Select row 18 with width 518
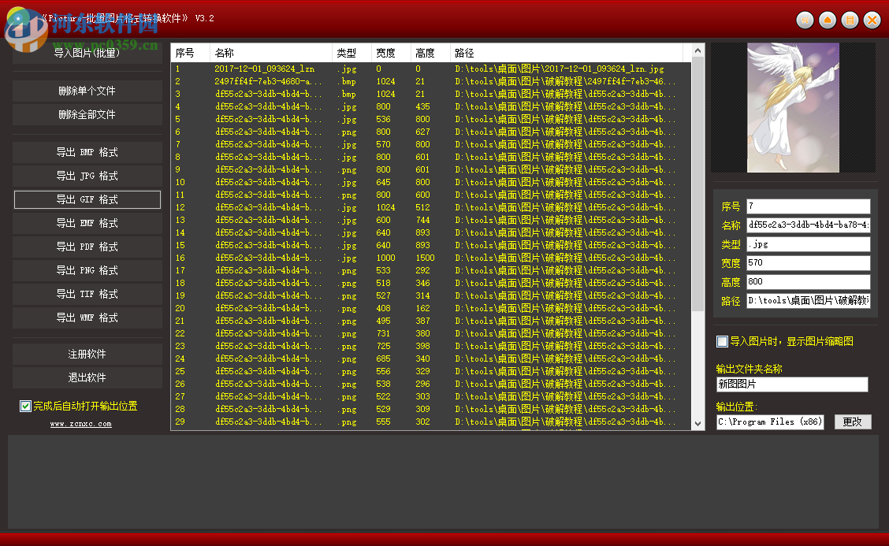 431,283
